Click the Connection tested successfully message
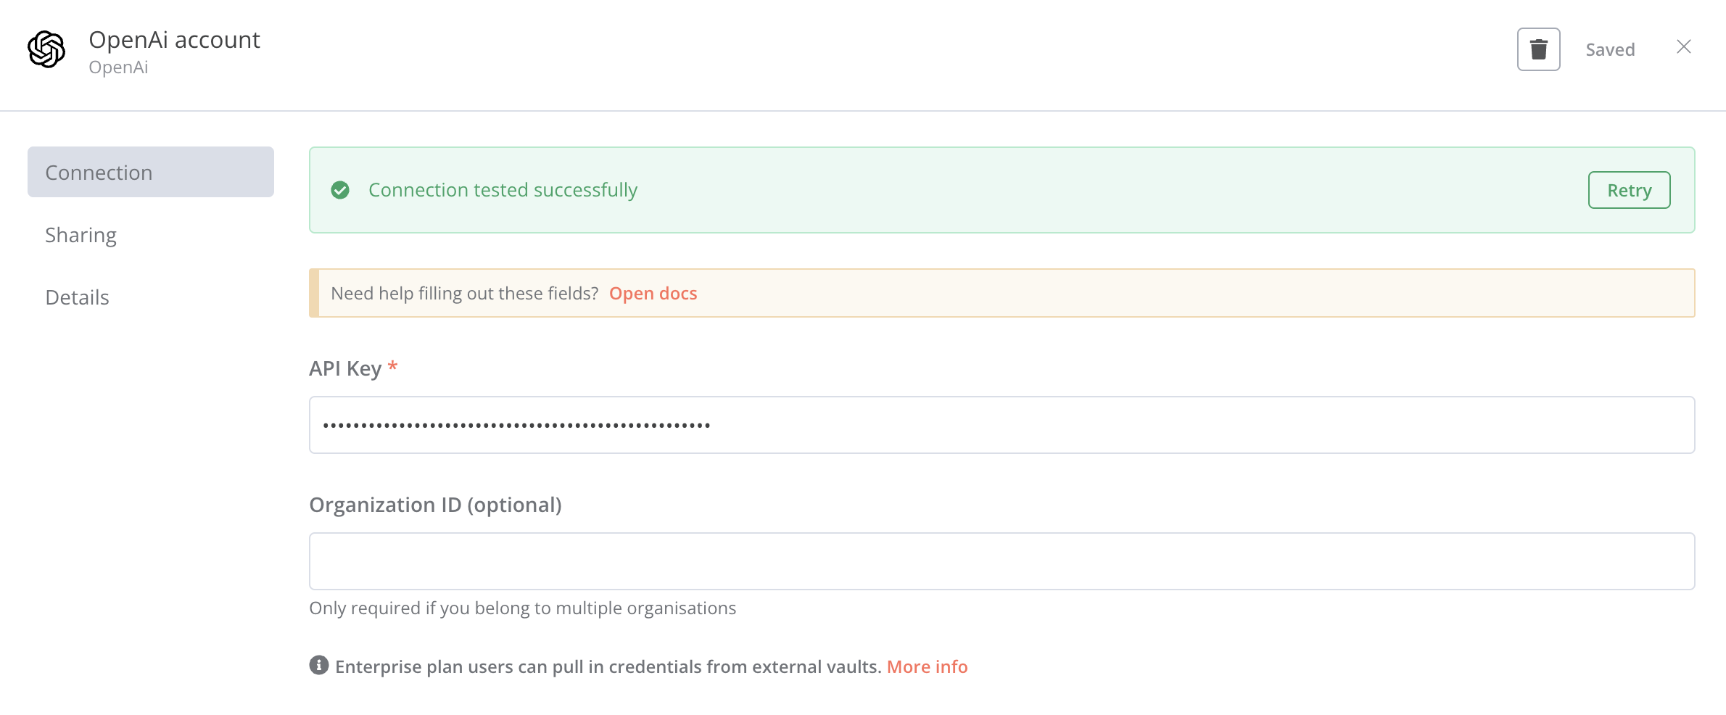The height and width of the screenshot is (715, 1726). [503, 190]
